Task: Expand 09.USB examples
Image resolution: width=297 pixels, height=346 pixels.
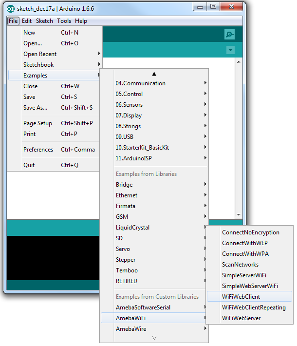Action: pos(154,137)
